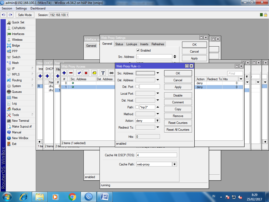This screenshot has width=269, height=202.
Task: Open the Manual sidebar item
Action: (17, 132)
